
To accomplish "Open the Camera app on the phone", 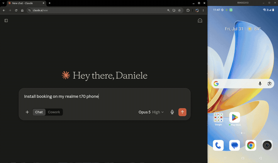I will coord(267,145).
